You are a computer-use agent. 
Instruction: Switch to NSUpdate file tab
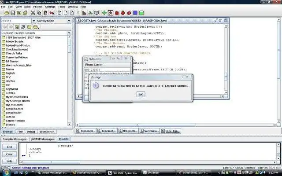[x=128, y=131]
